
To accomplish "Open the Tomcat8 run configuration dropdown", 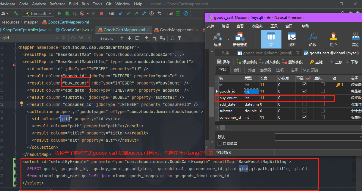I will point(38,13).
